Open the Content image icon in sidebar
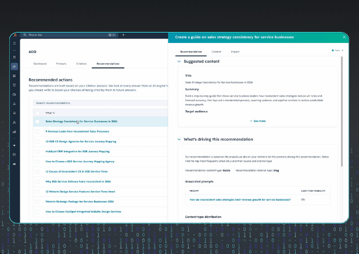Viewport: 359px width, 254px height. click(x=15, y=76)
